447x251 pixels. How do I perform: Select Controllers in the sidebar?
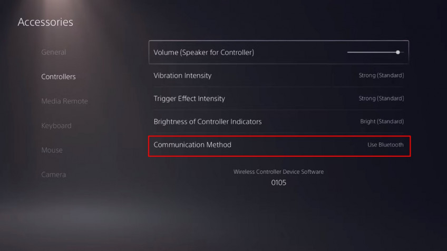tap(59, 76)
